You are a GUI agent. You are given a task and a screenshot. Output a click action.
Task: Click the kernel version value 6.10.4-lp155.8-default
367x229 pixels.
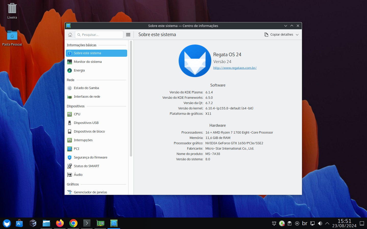point(229,108)
